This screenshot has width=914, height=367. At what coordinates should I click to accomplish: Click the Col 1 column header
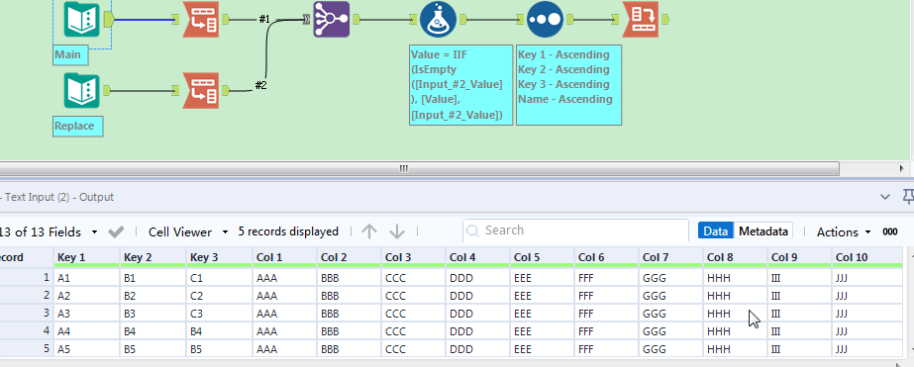tap(285, 257)
